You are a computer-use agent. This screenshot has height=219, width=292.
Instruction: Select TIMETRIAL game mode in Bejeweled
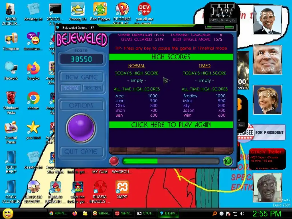click(93, 88)
